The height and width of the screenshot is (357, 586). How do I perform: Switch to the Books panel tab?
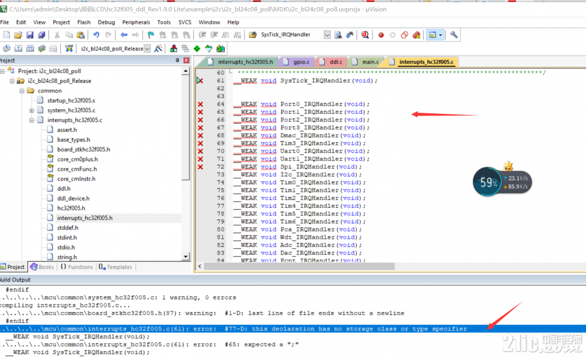pyautogui.click(x=42, y=267)
